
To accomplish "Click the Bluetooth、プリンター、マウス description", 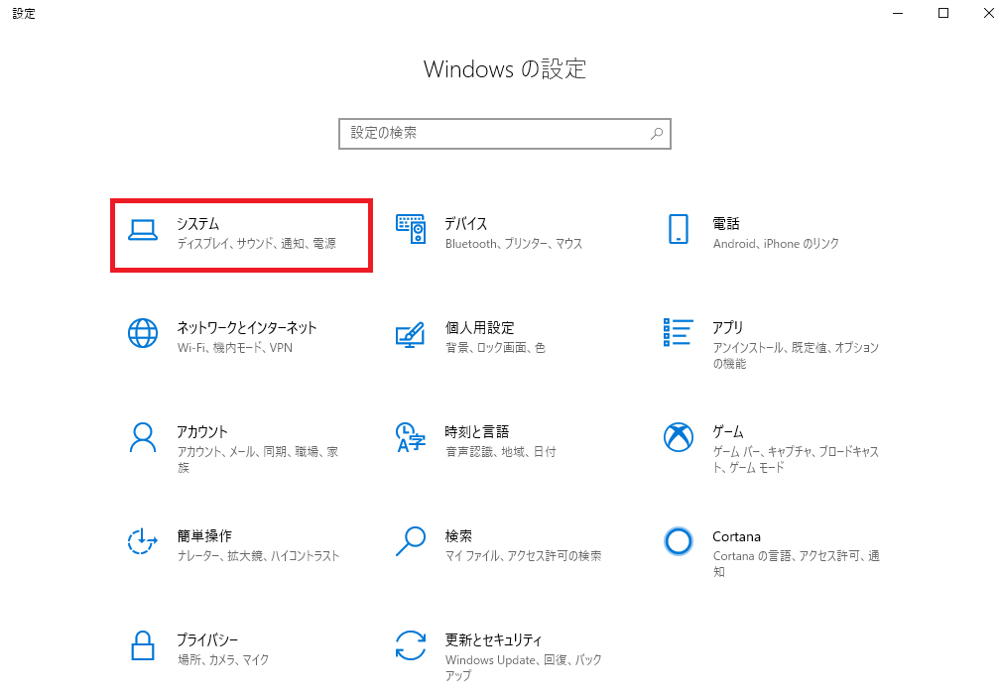I will [514, 244].
